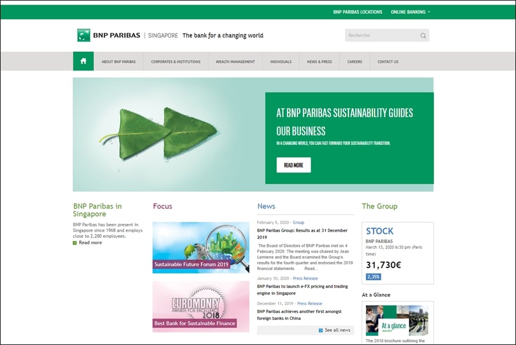
Task: Click the STOCK heading in The Group box
Action: (x=379, y=231)
